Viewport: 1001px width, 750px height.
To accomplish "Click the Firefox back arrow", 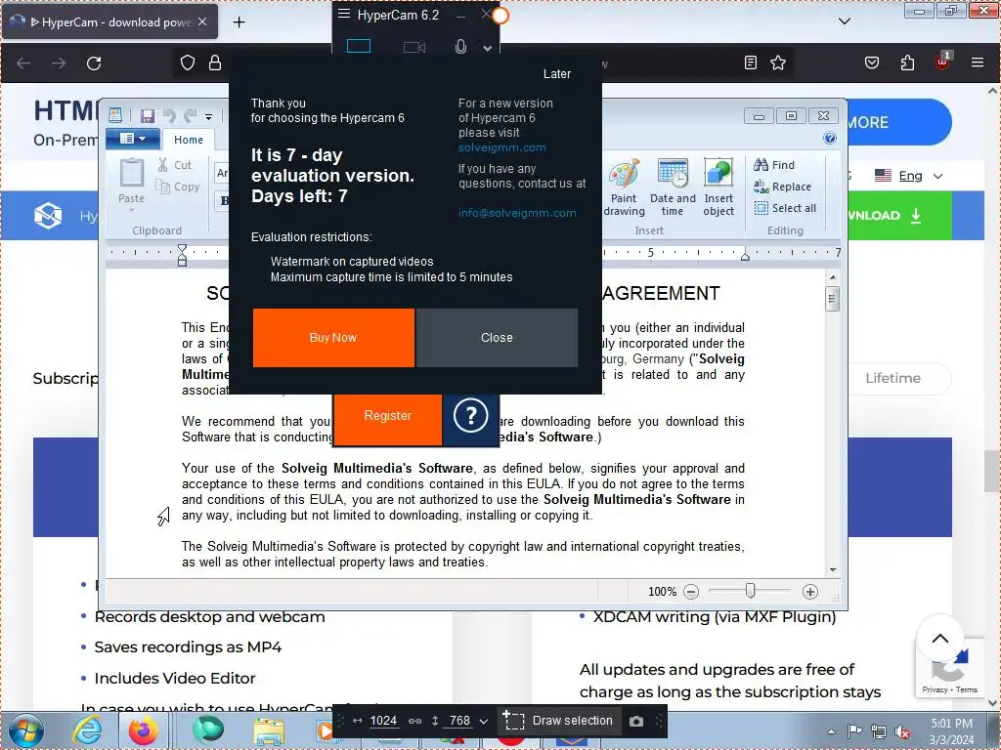I will click(x=23, y=63).
